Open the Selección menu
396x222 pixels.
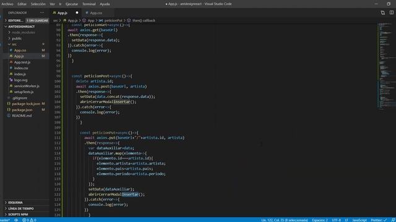tap(38, 4)
